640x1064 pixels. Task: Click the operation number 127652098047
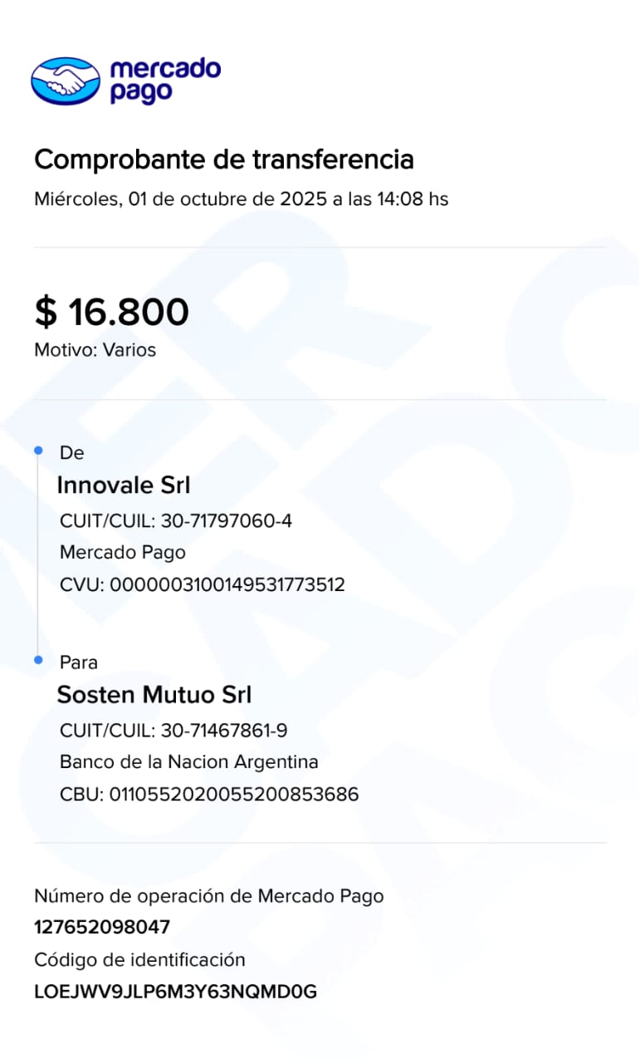[x=101, y=927]
